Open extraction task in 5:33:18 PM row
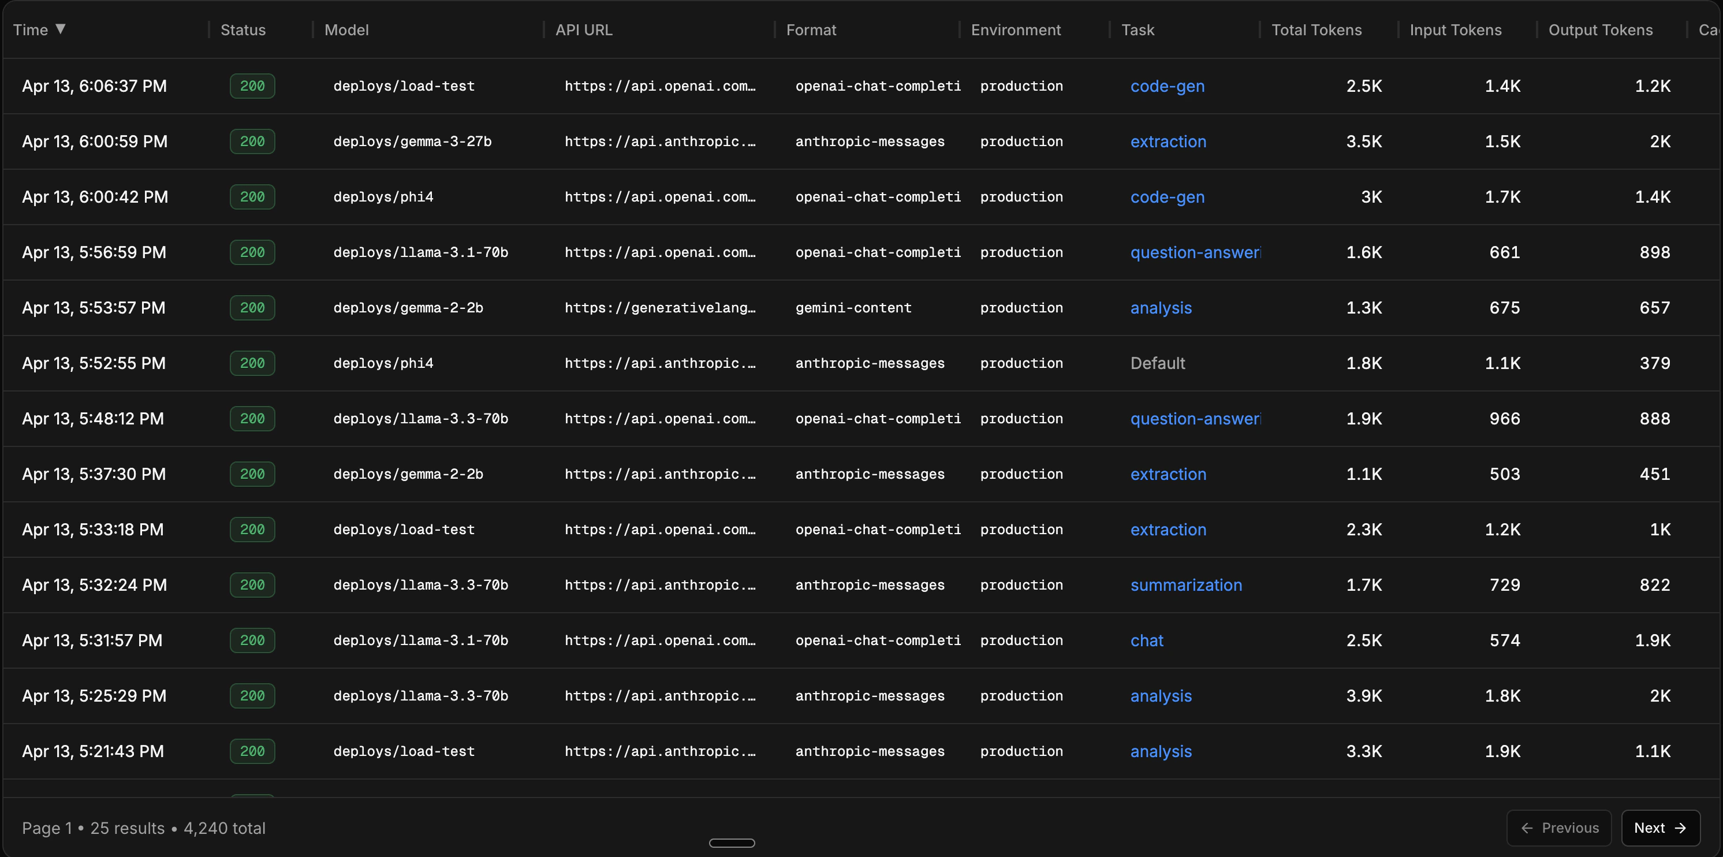The height and width of the screenshot is (857, 1723). [1168, 530]
